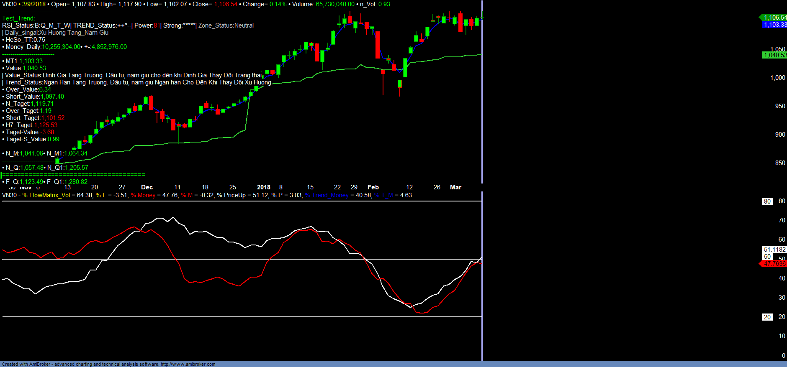Select the white boxed 20 level label
787x367 pixels.
pyautogui.click(x=767, y=317)
